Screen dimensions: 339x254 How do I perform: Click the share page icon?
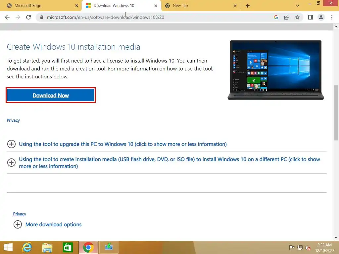pyautogui.click(x=287, y=17)
